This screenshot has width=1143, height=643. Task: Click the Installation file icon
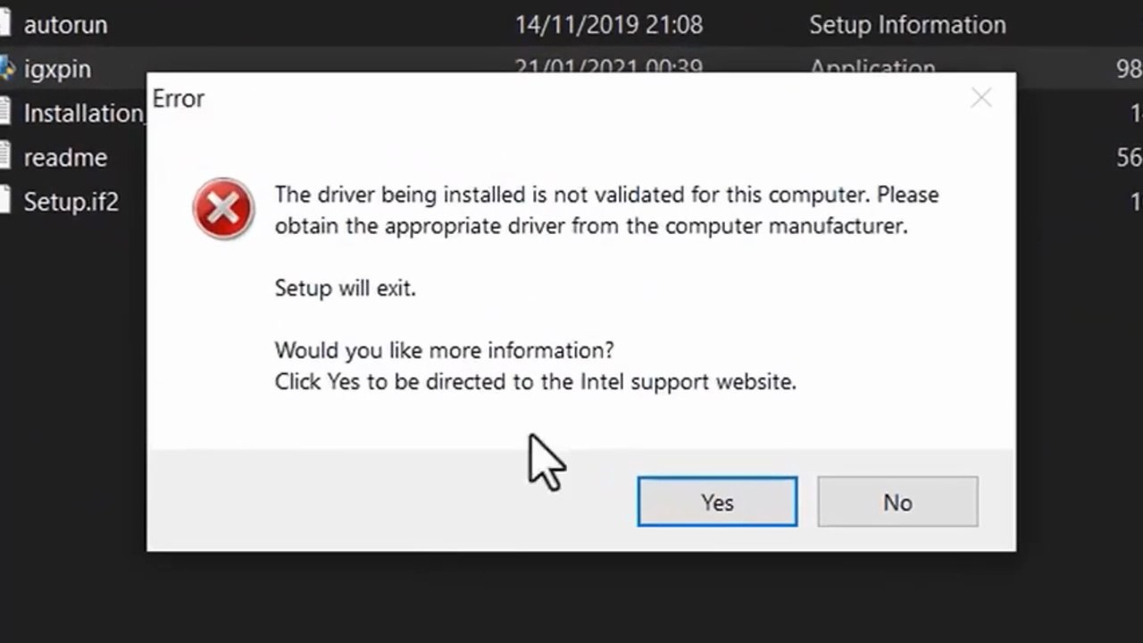4,113
